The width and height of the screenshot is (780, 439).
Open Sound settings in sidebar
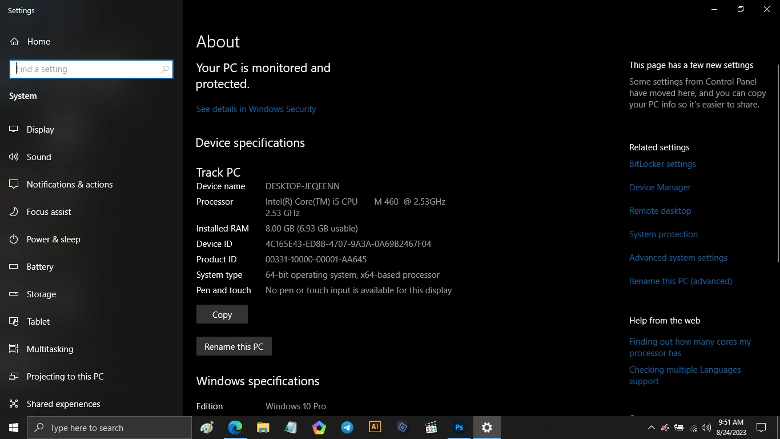30,157
